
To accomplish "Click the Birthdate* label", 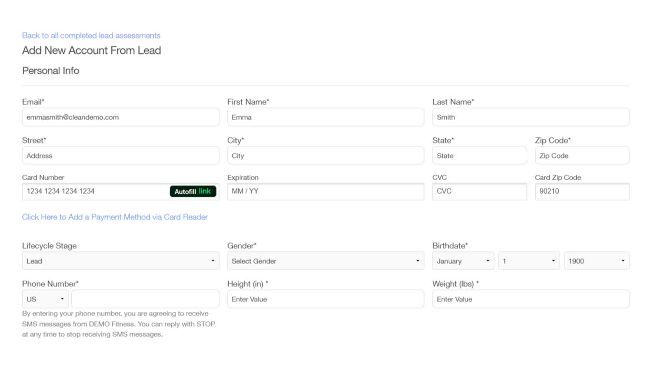I will tap(450, 246).
